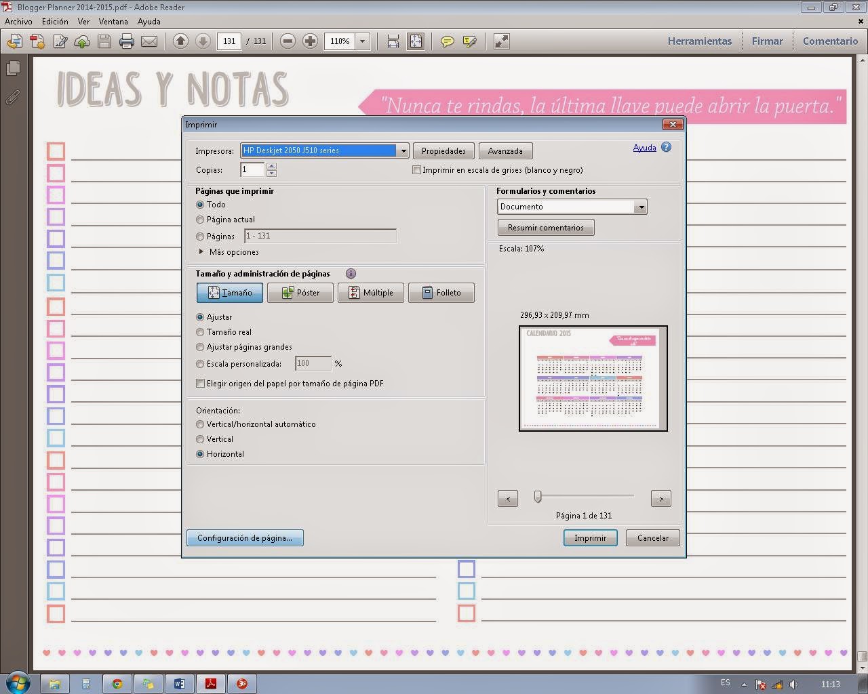Select the Póster layout button
The width and height of the screenshot is (868, 694).
pos(300,293)
